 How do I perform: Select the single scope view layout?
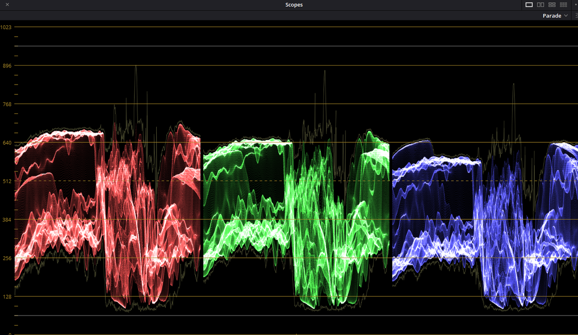point(529,5)
